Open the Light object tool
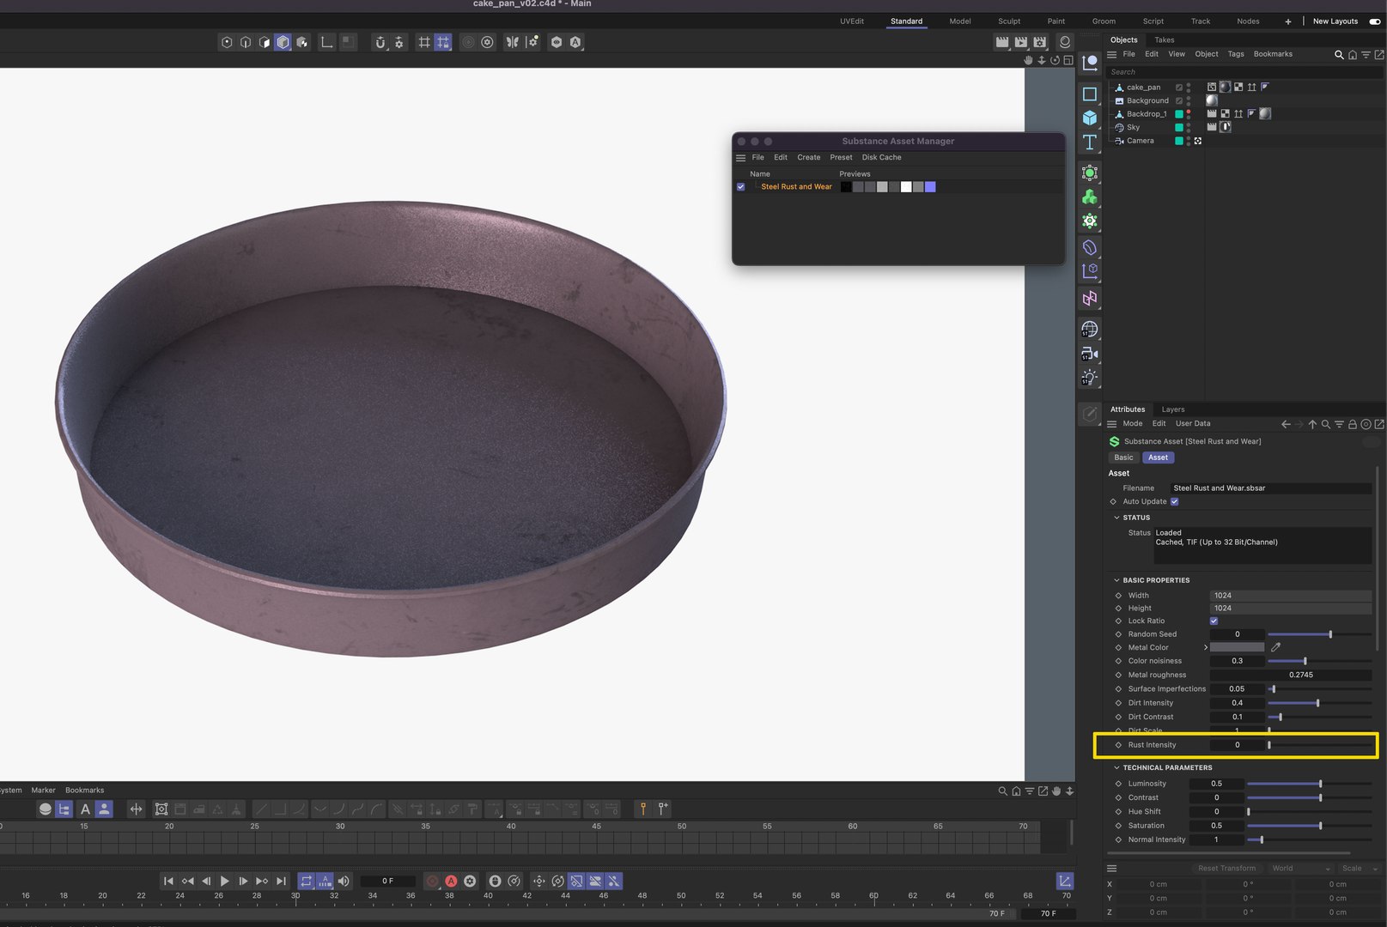The image size is (1387, 927). click(1090, 377)
